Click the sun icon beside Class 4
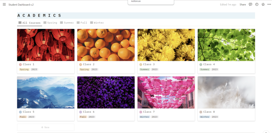This screenshot has width=272, height=133. [x=201, y=64]
